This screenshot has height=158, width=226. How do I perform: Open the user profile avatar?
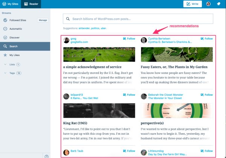click(208, 4)
